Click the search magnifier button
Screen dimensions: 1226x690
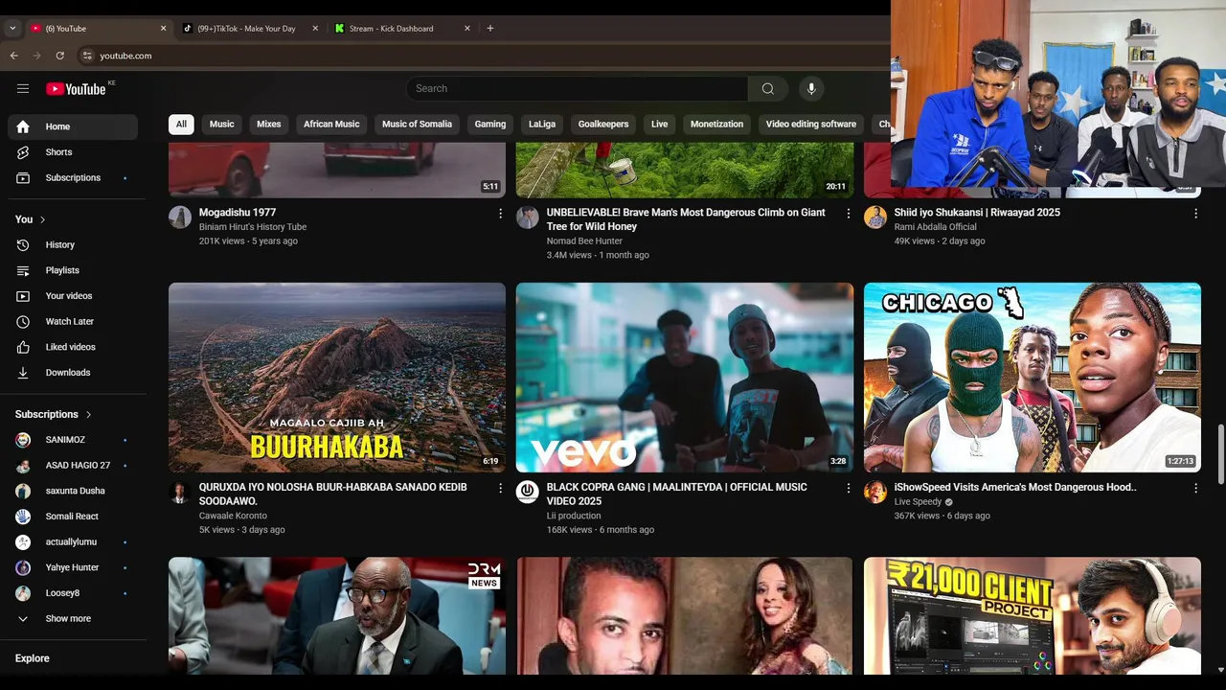click(768, 88)
